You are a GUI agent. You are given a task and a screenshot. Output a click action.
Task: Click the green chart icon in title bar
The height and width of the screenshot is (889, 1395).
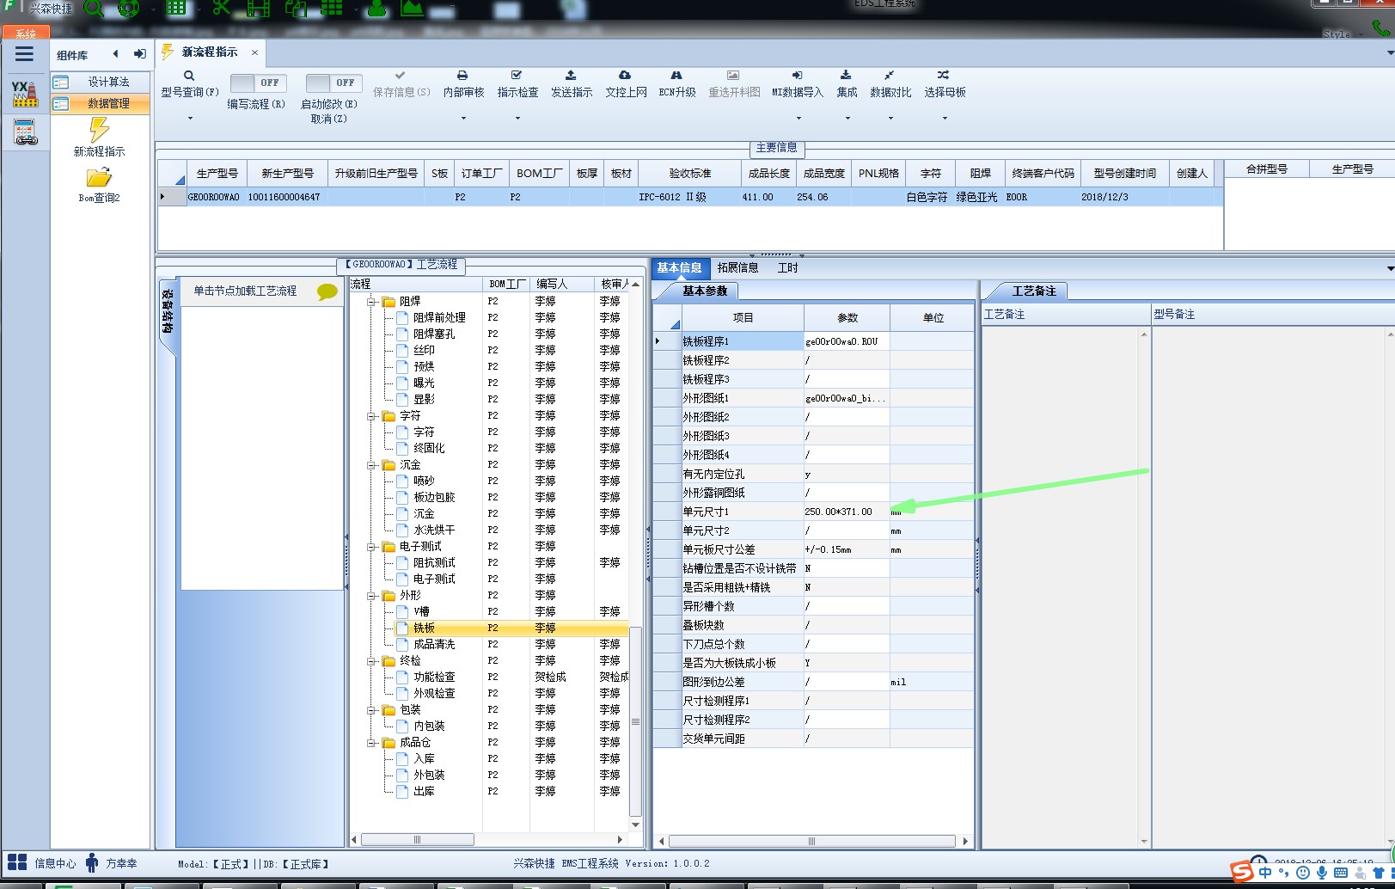point(413,9)
